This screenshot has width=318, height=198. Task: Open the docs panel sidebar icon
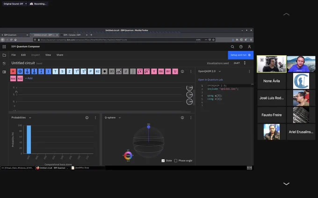pyautogui.click(x=4, y=72)
